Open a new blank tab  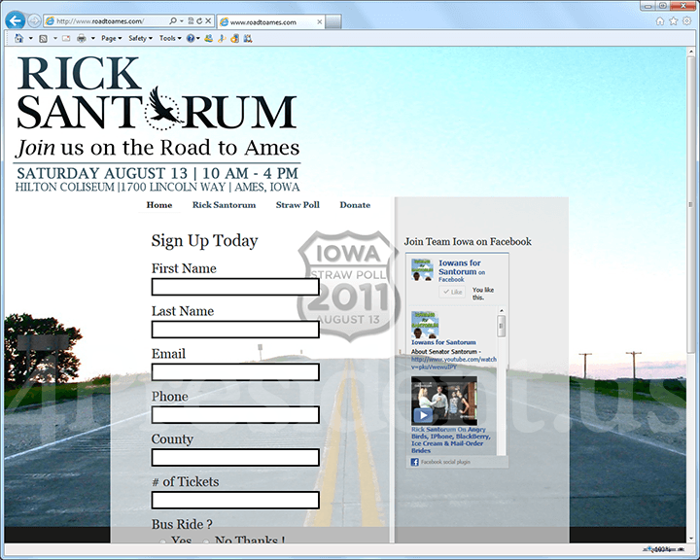point(333,21)
